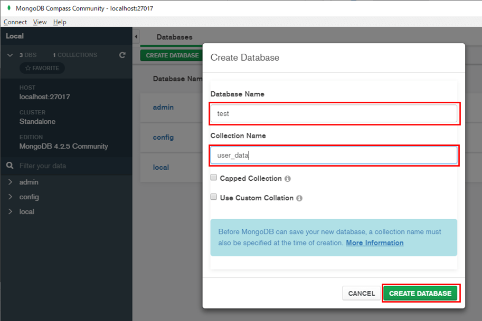The height and width of the screenshot is (321, 482).
Task: Open the Help menu
Action: pos(60,22)
